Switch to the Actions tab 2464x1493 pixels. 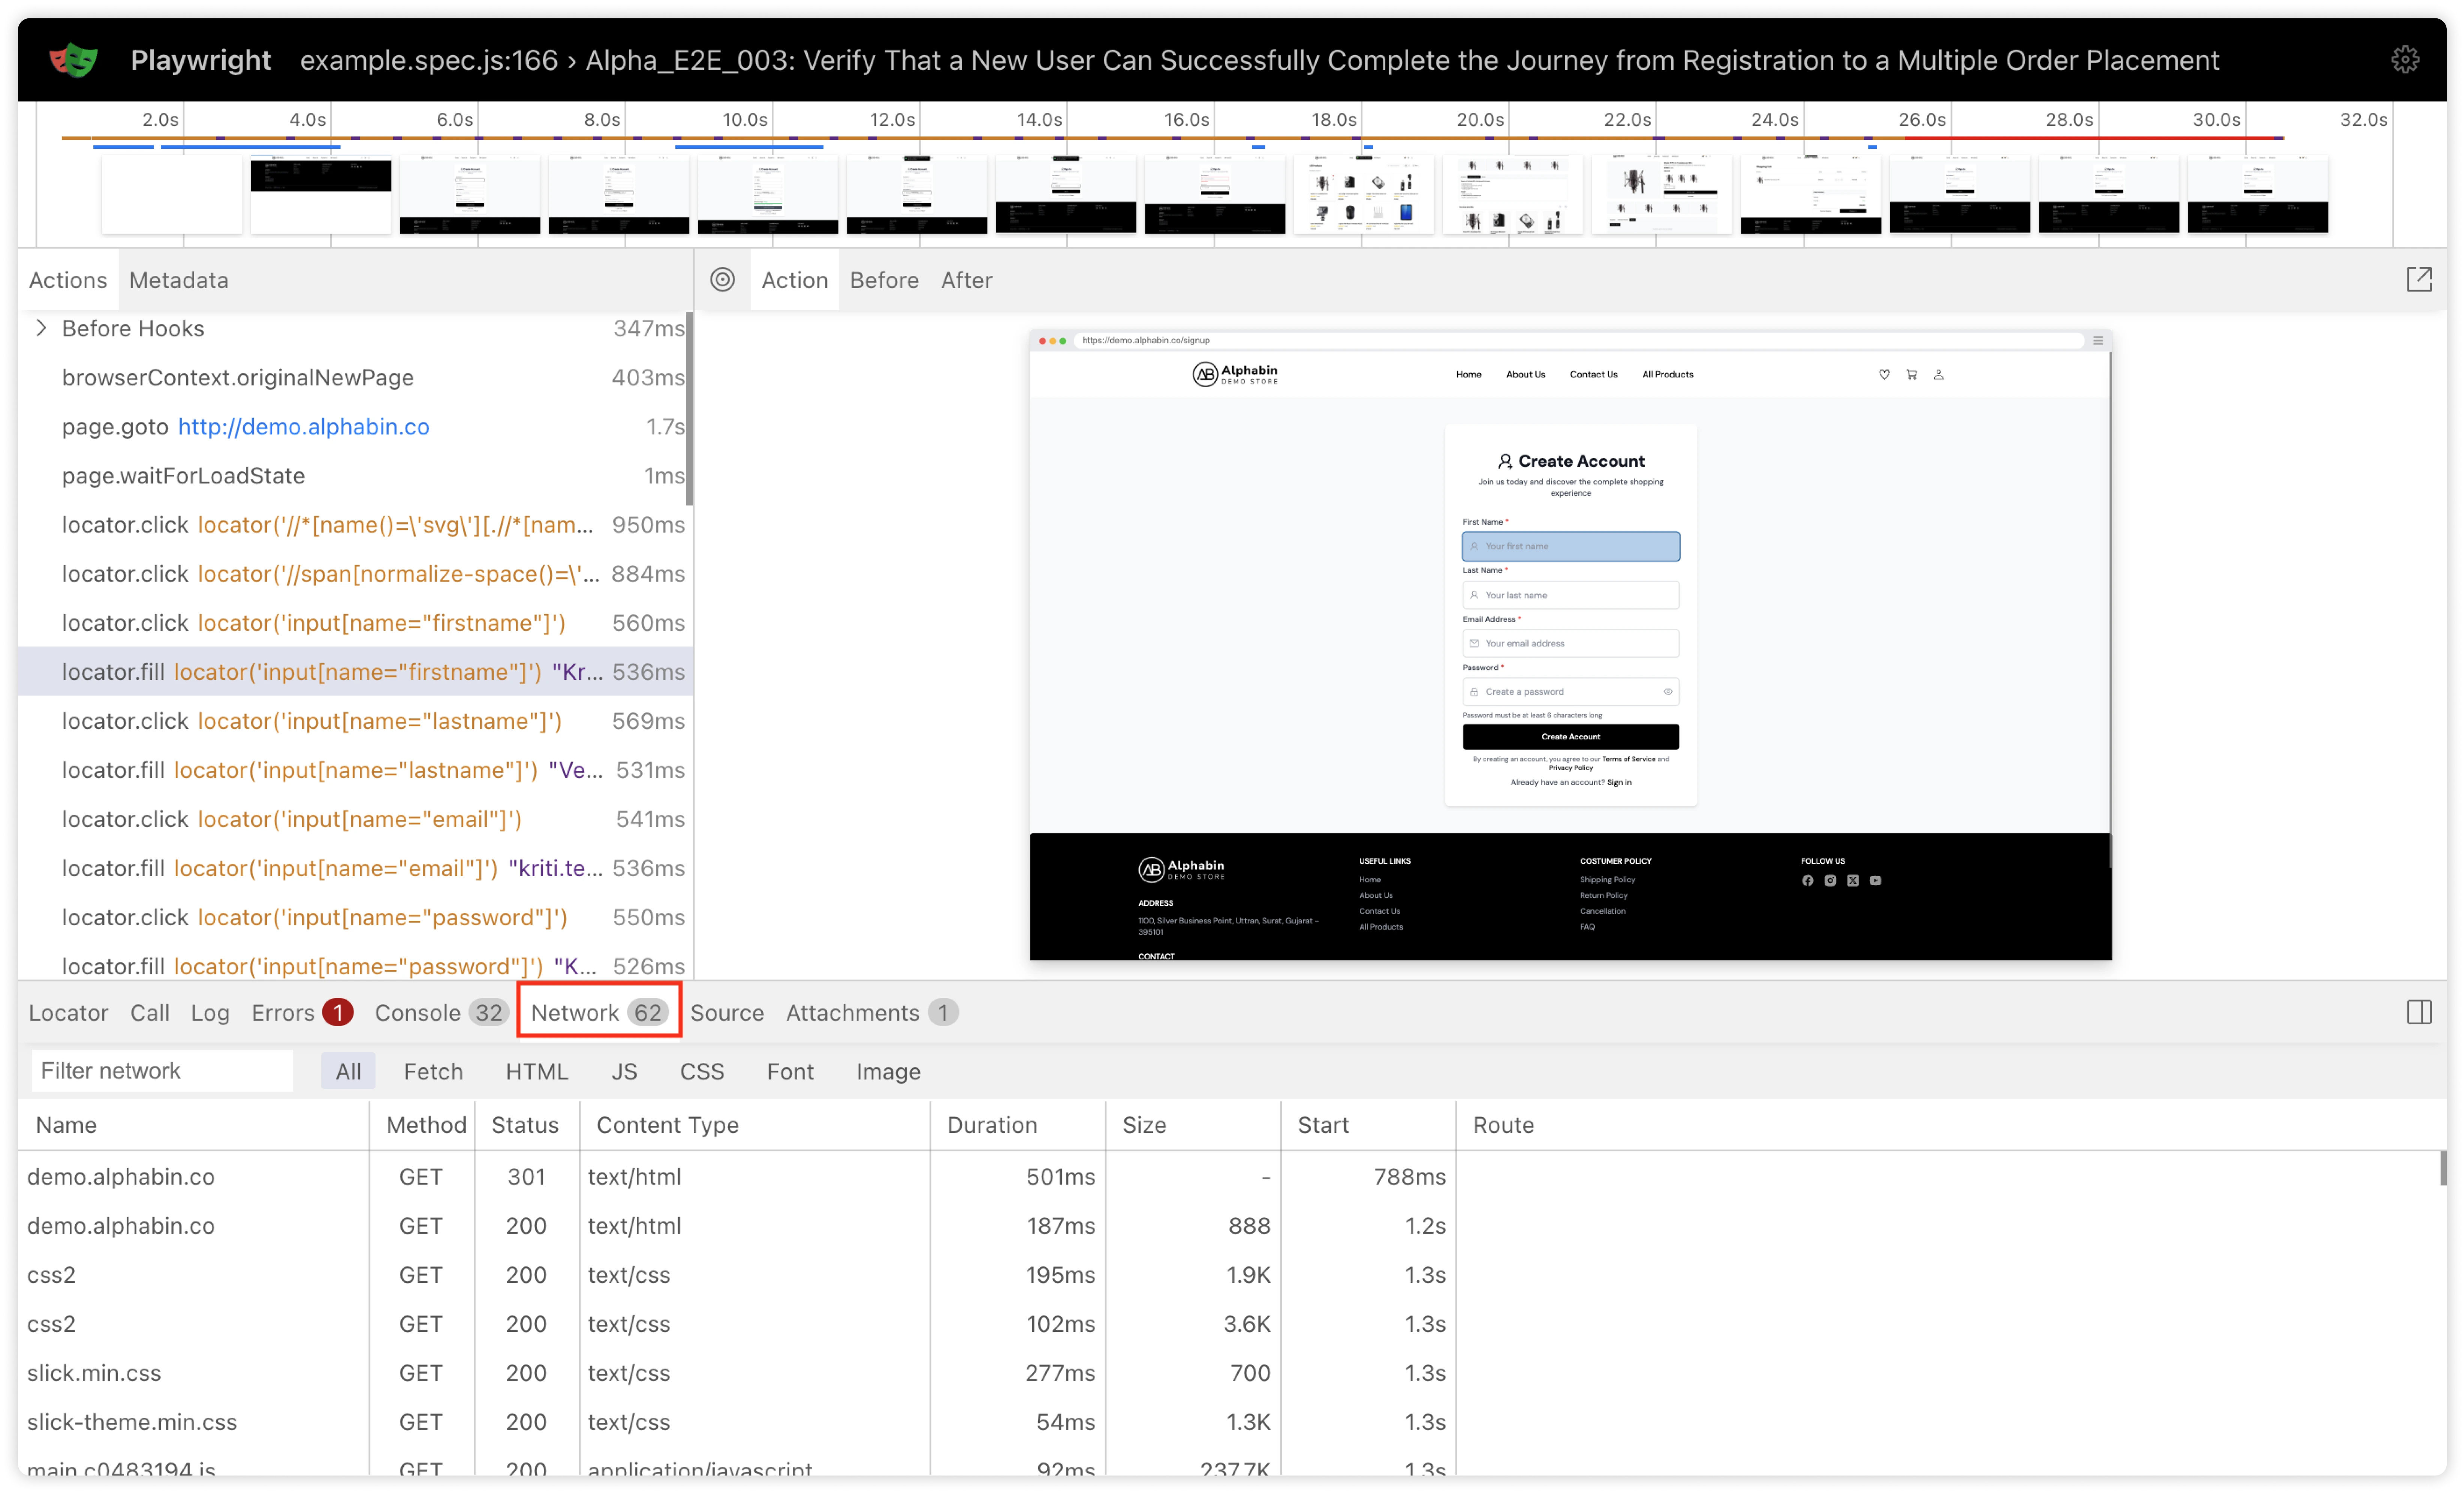point(68,280)
